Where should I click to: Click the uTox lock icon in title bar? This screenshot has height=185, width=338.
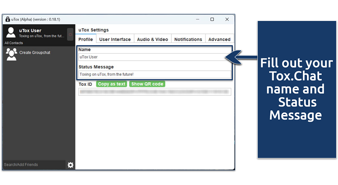pyautogui.click(x=8, y=19)
